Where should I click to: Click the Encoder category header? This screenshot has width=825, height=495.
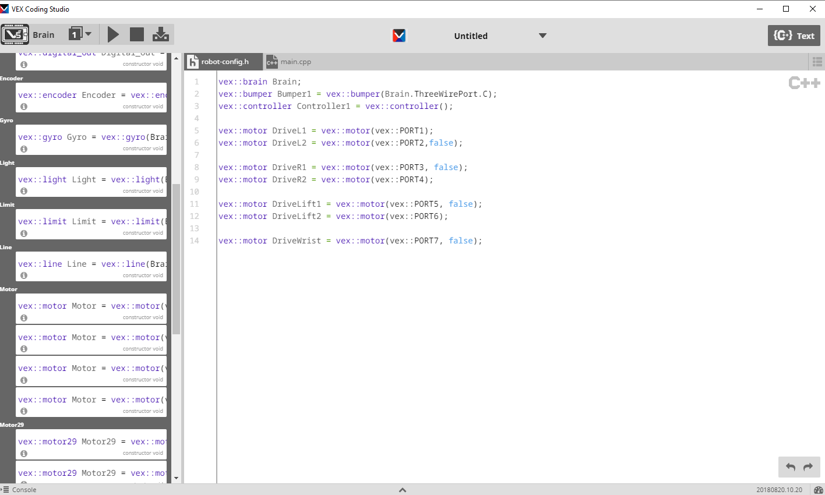pos(12,79)
